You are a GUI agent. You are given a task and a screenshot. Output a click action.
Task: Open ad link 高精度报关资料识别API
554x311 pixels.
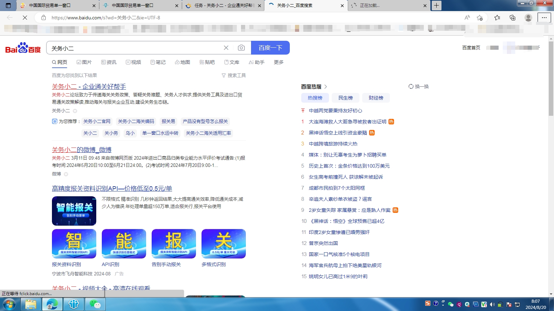point(112,188)
